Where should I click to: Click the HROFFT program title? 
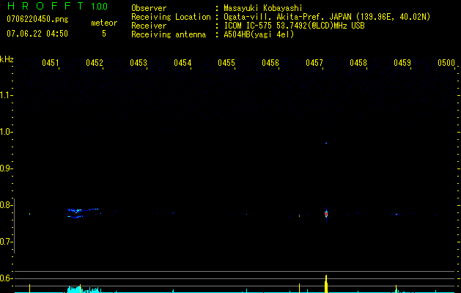[x=46, y=6]
